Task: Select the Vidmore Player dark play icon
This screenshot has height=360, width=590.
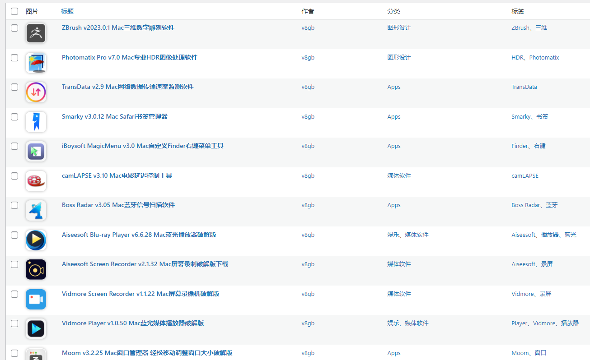Action: tap(36, 328)
